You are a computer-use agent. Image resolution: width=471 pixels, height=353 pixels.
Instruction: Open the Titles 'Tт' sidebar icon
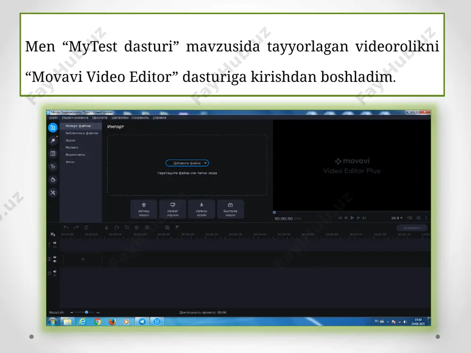click(x=53, y=167)
